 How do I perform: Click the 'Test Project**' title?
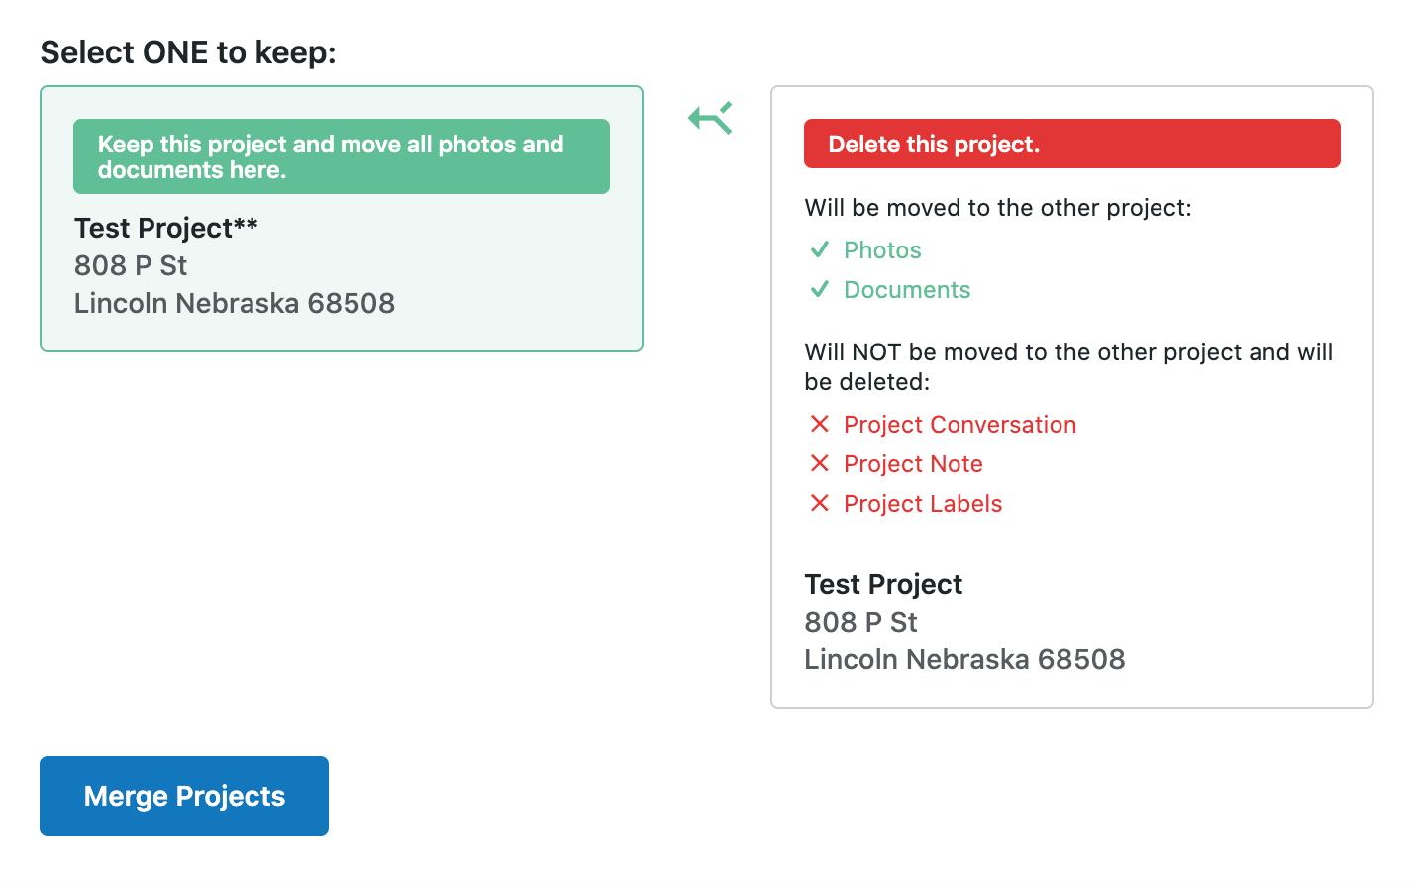point(166,228)
